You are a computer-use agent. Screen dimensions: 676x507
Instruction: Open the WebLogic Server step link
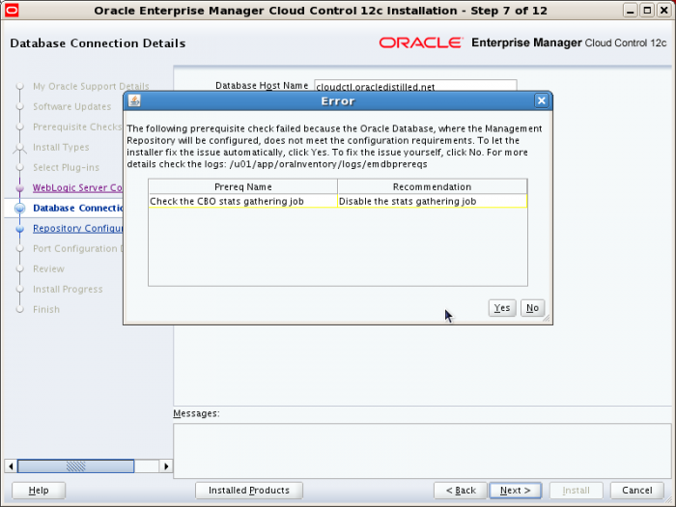click(x=77, y=187)
